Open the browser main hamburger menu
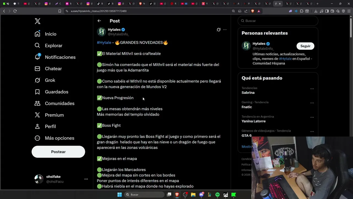The image size is (353, 199). tap(349, 11)
